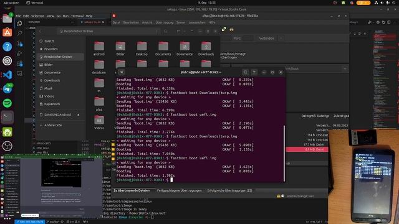Switch to Visual Studio Code dock icon
The height and width of the screenshot is (224, 399).
pos(7,75)
